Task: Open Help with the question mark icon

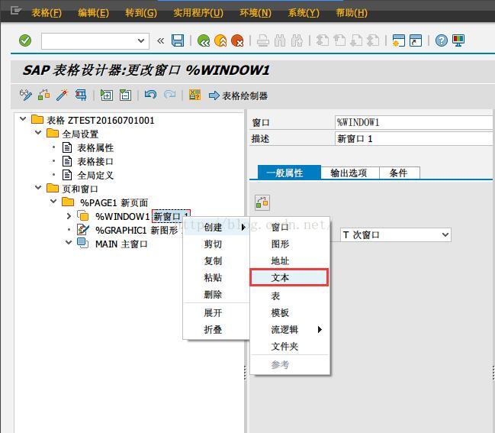Action: tap(442, 40)
